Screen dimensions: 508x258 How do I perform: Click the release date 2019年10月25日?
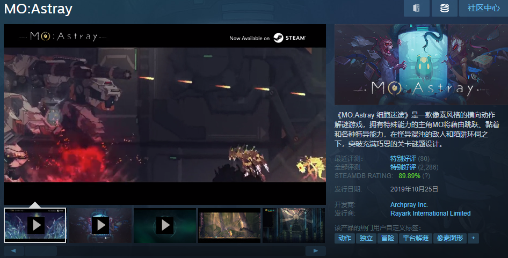[x=415, y=189]
